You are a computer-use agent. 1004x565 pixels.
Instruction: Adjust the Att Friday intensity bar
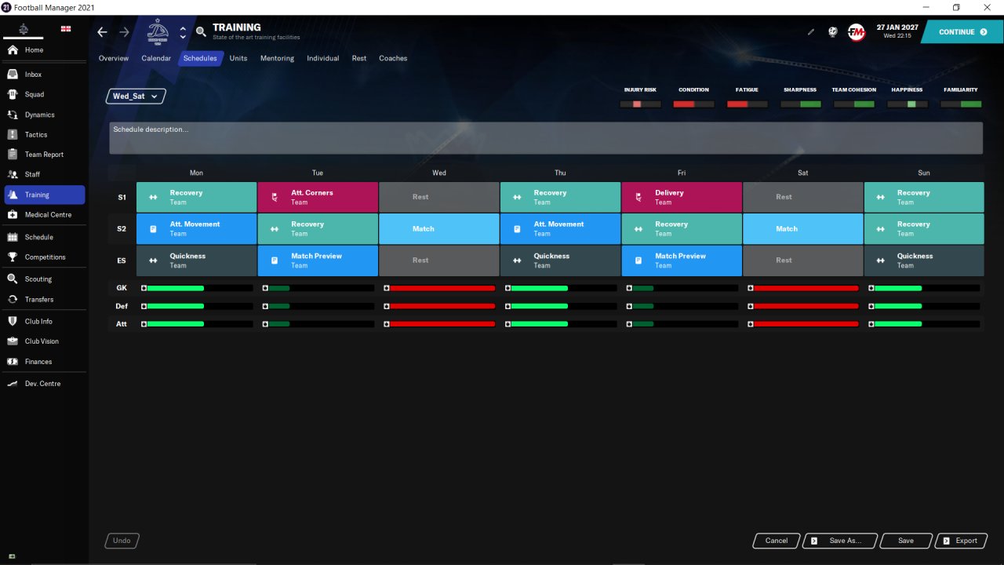(685, 323)
